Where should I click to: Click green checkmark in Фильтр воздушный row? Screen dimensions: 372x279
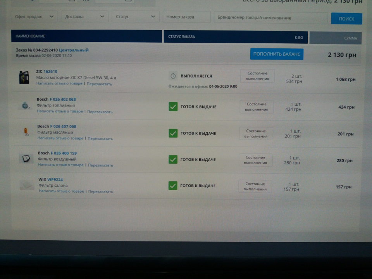point(173,159)
